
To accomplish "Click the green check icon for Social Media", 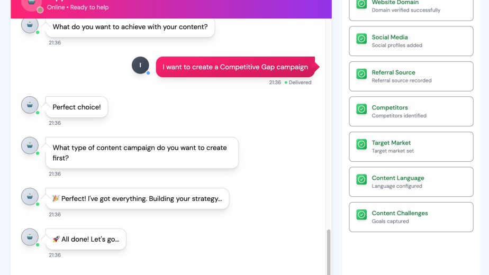I will tap(361, 39).
